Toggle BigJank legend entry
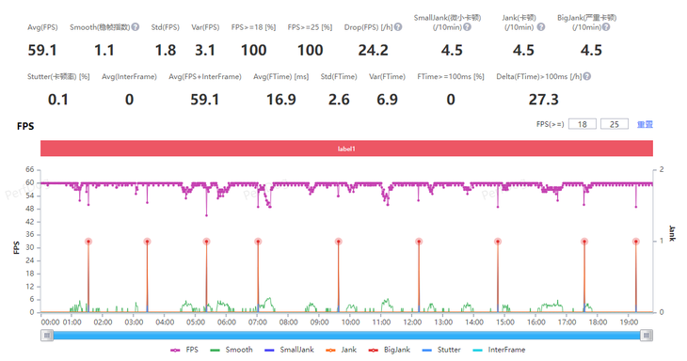 point(389,350)
